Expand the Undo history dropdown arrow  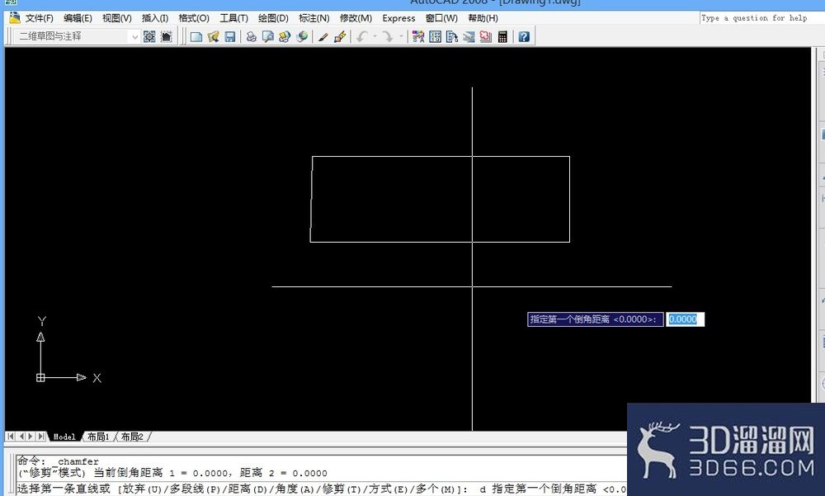(x=375, y=37)
